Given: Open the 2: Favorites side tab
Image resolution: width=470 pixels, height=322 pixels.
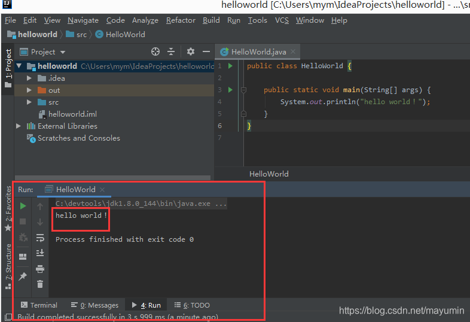Looking at the screenshot, I should 8,208.
